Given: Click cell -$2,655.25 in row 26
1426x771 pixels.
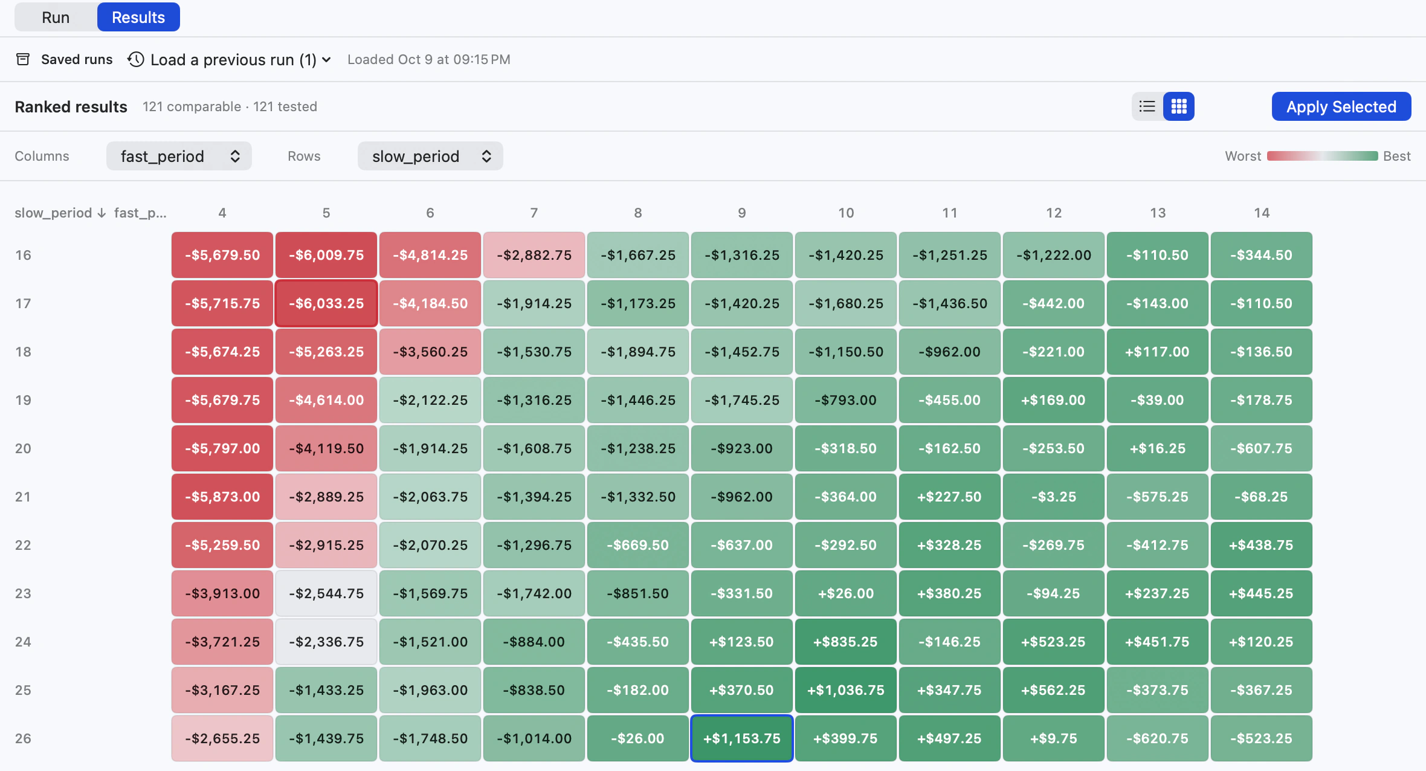Looking at the screenshot, I should pos(222,738).
